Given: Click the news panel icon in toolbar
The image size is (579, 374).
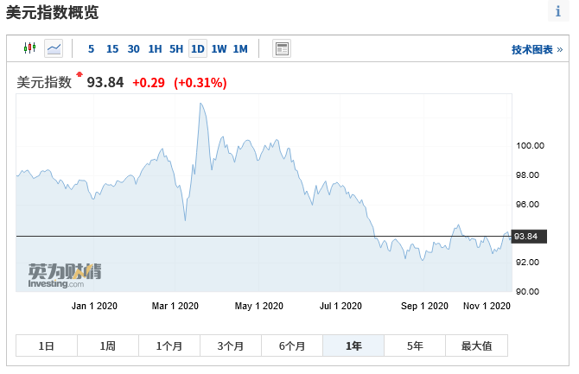Looking at the screenshot, I should (282, 48).
